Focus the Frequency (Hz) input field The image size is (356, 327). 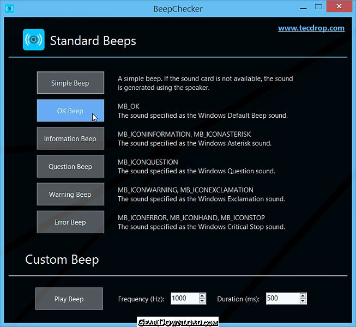(x=185, y=299)
